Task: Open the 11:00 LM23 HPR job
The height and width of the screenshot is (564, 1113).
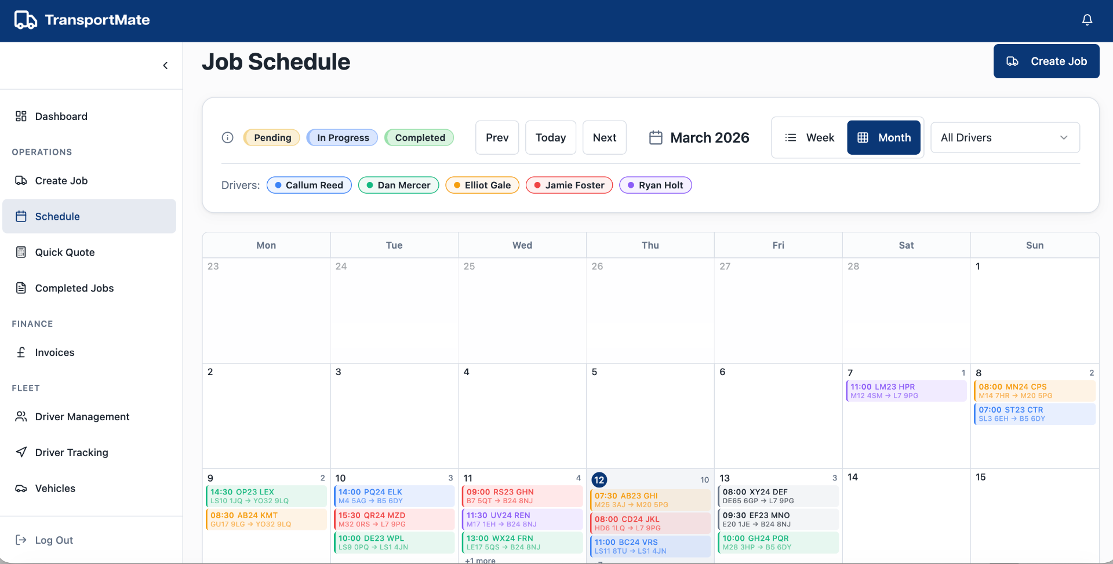Action: (x=906, y=391)
